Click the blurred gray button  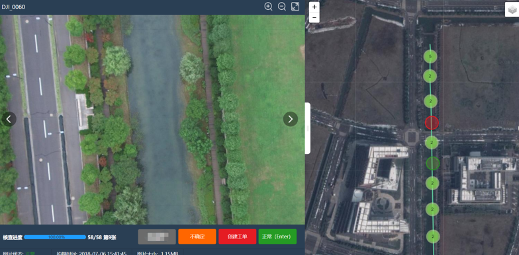click(157, 237)
